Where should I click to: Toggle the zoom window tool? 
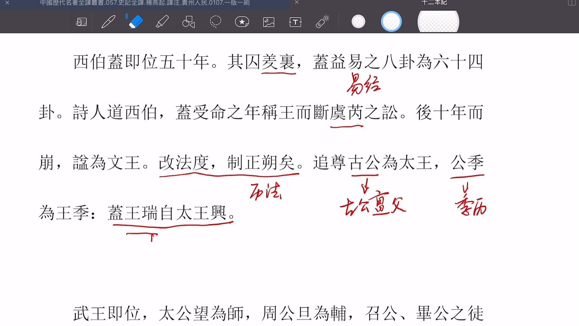click(81, 22)
